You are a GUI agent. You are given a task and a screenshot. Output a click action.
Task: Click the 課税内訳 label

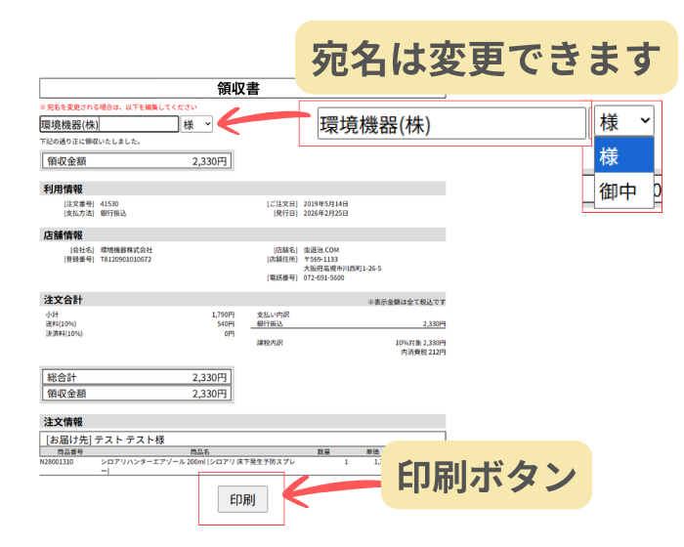click(x=270, y=343)
